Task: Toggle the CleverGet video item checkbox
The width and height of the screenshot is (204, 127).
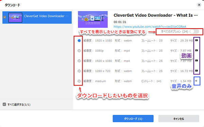Action: tap(4, 17)
